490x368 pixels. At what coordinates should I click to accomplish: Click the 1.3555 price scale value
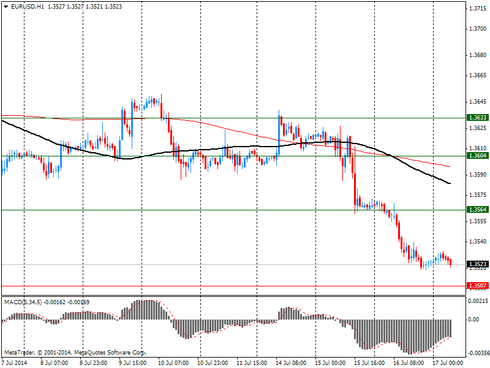(478, 221)
